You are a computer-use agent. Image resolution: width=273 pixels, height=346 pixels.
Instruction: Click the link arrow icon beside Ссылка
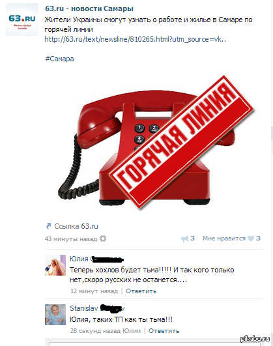coord(48,226)
